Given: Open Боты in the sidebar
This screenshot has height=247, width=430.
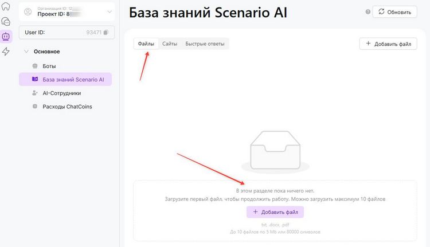Looking at the screenshot, I should [65, 66].
